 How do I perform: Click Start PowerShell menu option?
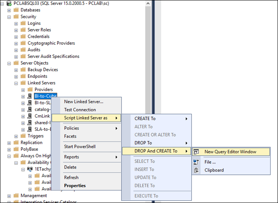[79, 146]
